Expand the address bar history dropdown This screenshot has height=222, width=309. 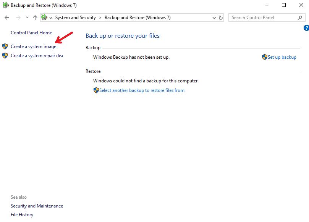[214, 18]
